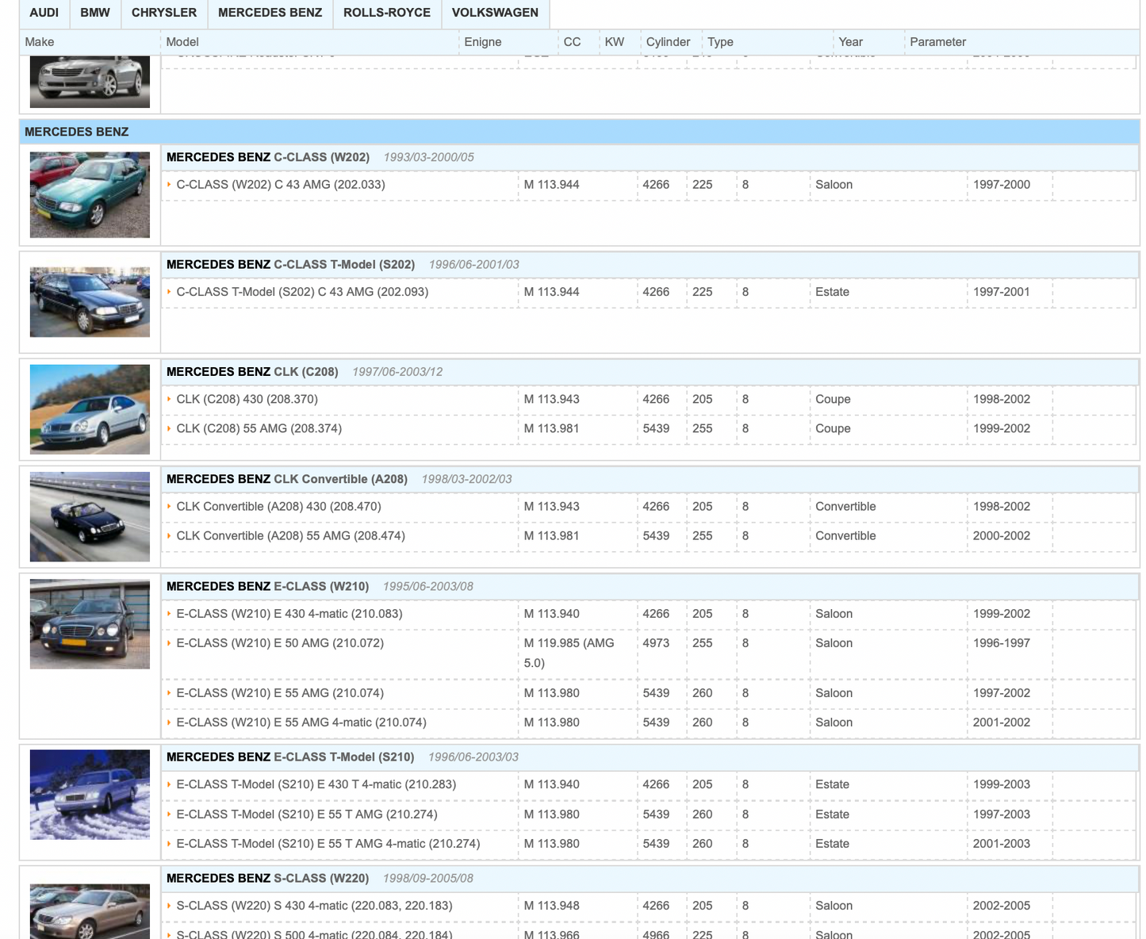Click orange arrow beside E 55 AMG 4-matic saloon

(169, 722)
